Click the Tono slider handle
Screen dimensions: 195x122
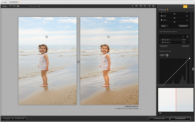tap(175, 22)
